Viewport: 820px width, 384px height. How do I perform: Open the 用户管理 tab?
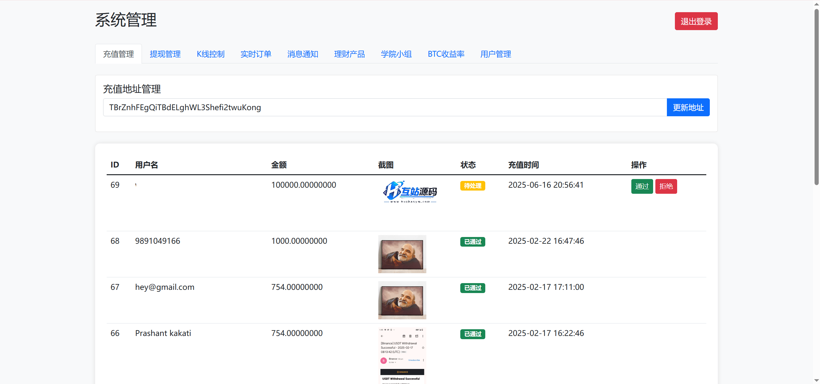(496, 54)
